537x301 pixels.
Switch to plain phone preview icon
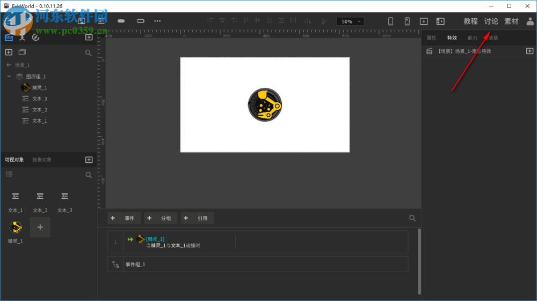point(390,21)
